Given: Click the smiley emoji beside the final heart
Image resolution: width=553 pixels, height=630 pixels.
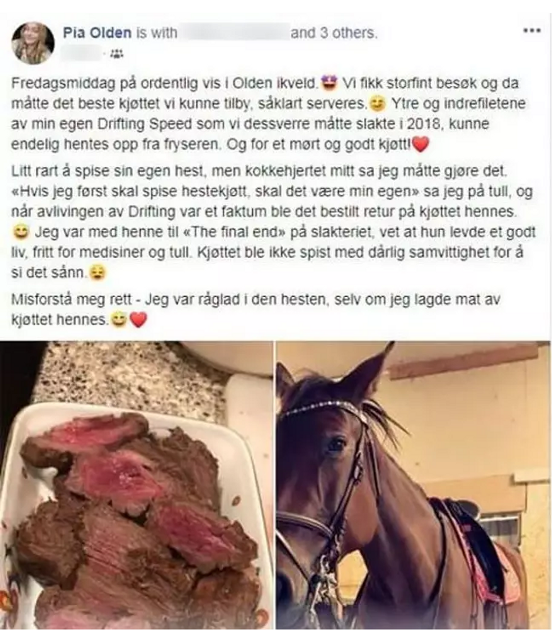Looking at the screenshot, I should tap(118, 320).
